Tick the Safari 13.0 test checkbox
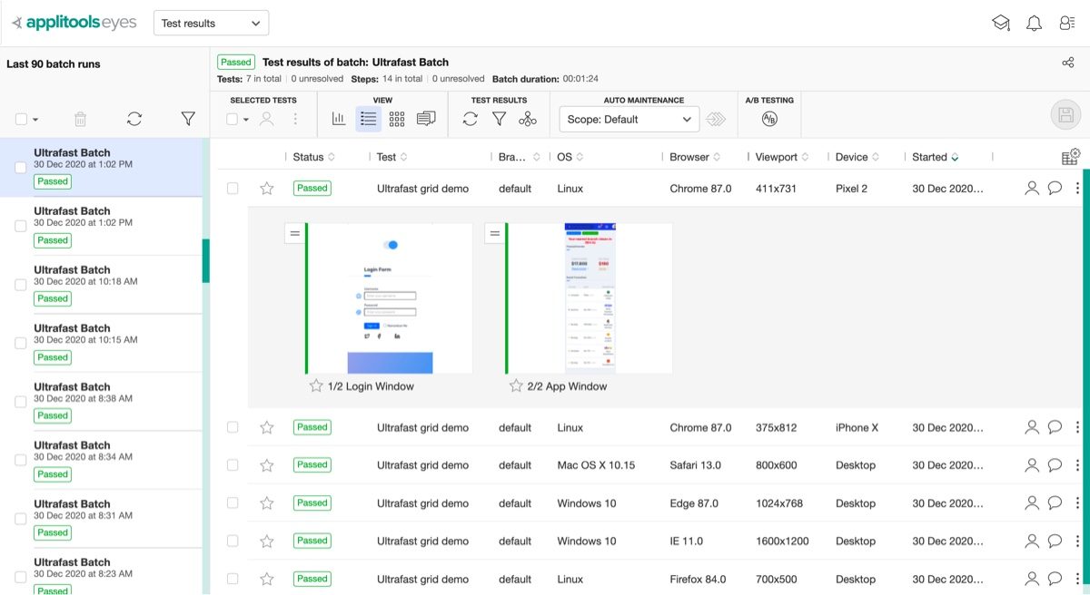The image size is (1090, 595). [x=233, y=465]
